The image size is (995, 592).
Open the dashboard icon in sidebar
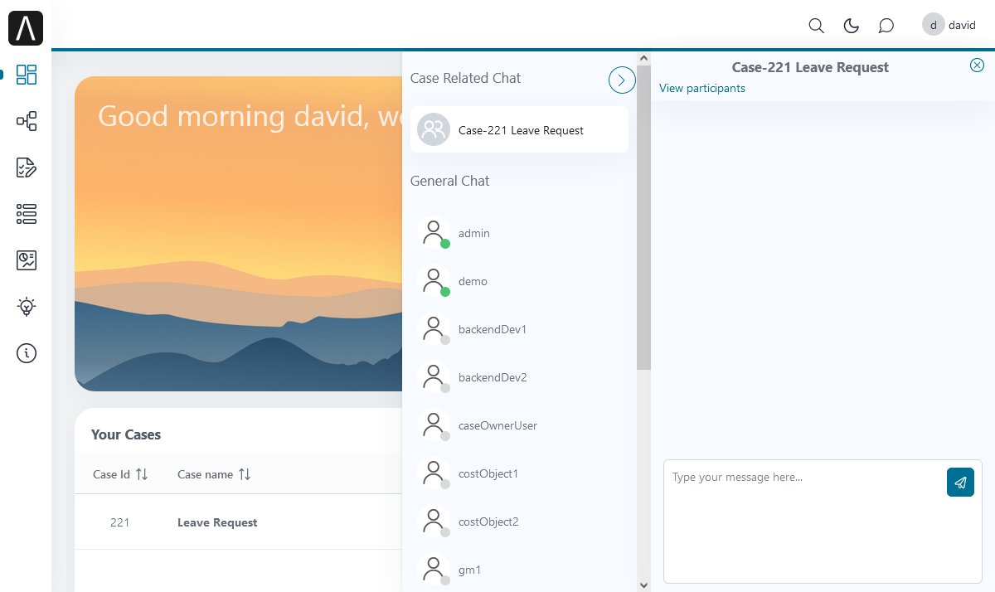27,75
